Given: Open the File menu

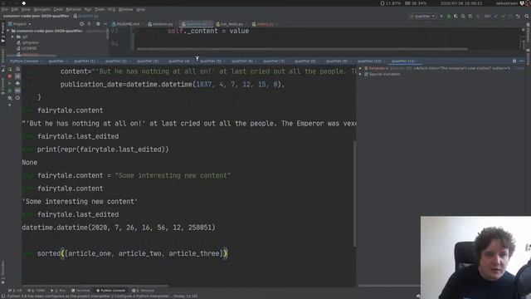Looking at the screenshot, I should pyautogui.click(x=5, y=9).
